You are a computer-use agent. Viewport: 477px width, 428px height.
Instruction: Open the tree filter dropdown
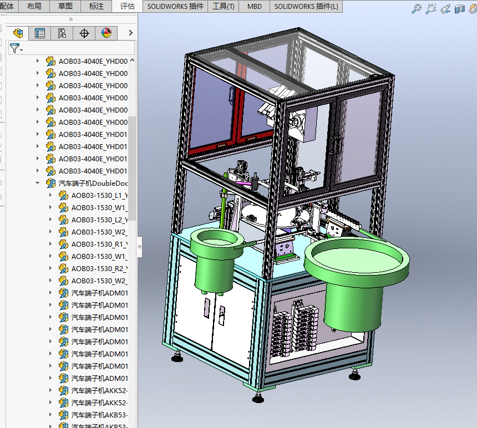[16, 49]
